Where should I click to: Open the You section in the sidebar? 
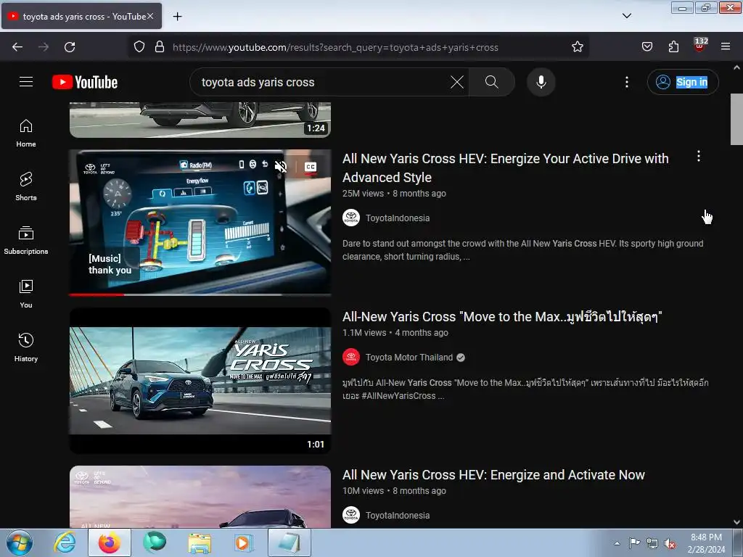click(26, 294)
